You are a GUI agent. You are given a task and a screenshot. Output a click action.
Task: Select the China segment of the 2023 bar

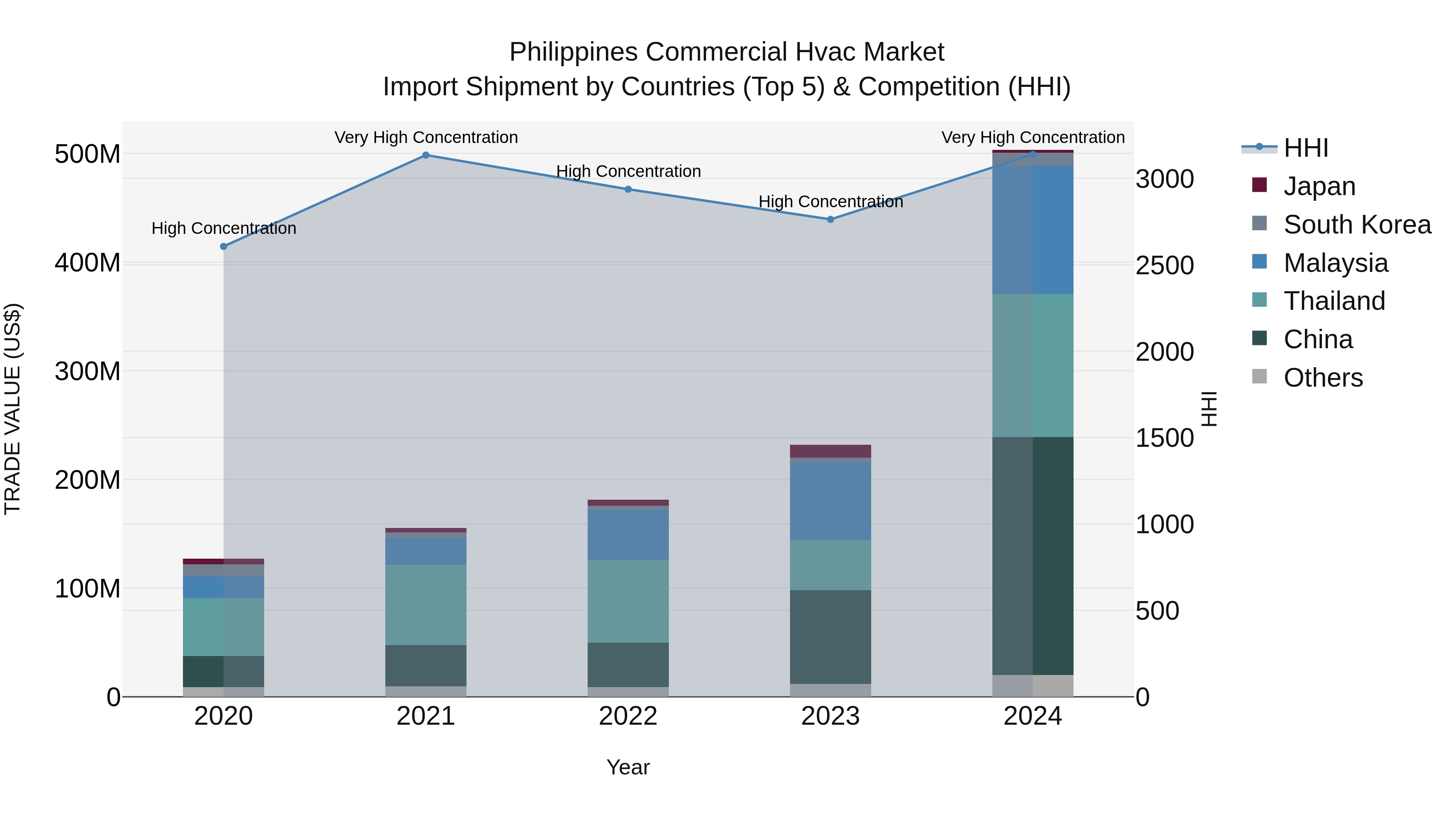831,637
